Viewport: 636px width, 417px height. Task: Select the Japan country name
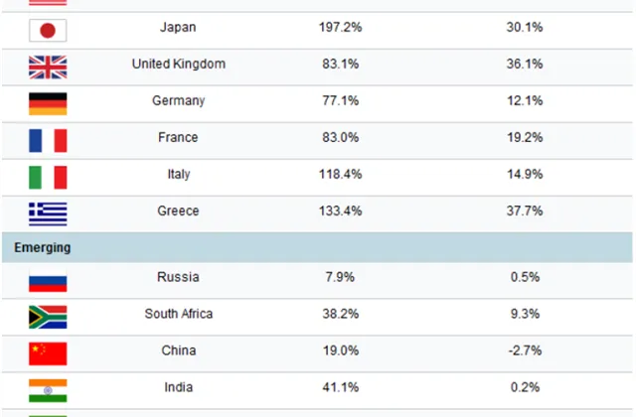(178, 27)
